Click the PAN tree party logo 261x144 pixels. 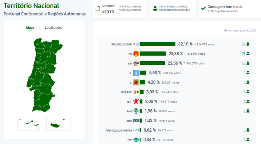tap(136, 111)
